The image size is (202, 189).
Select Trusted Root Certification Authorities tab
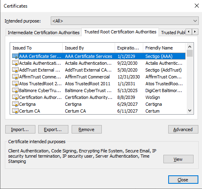[x=120, y=32]
